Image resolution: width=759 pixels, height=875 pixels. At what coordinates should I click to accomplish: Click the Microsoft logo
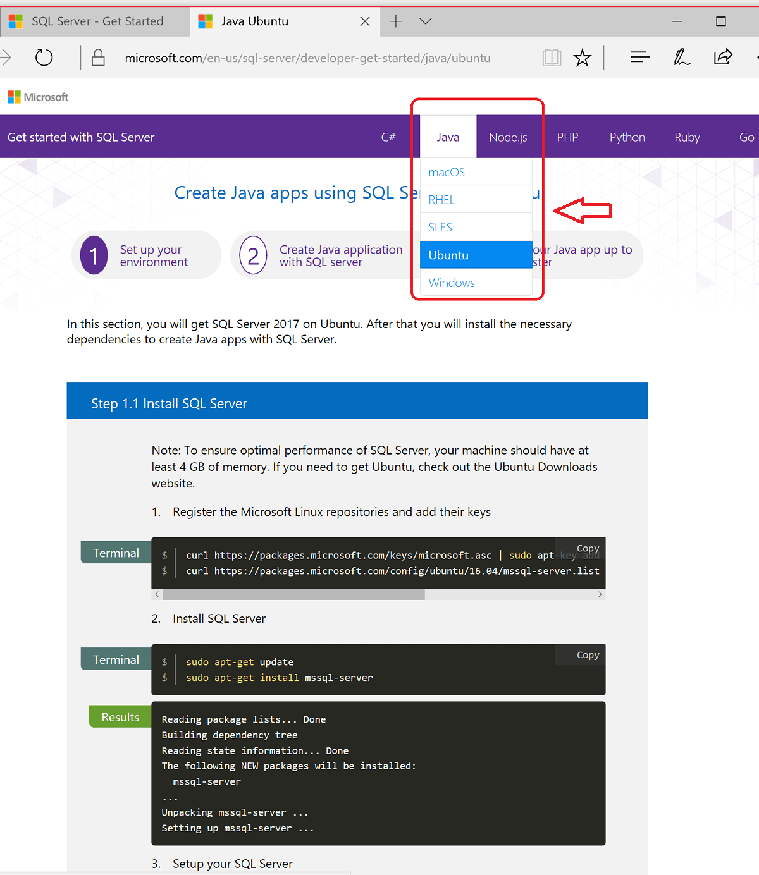click(x=38, y=97)
